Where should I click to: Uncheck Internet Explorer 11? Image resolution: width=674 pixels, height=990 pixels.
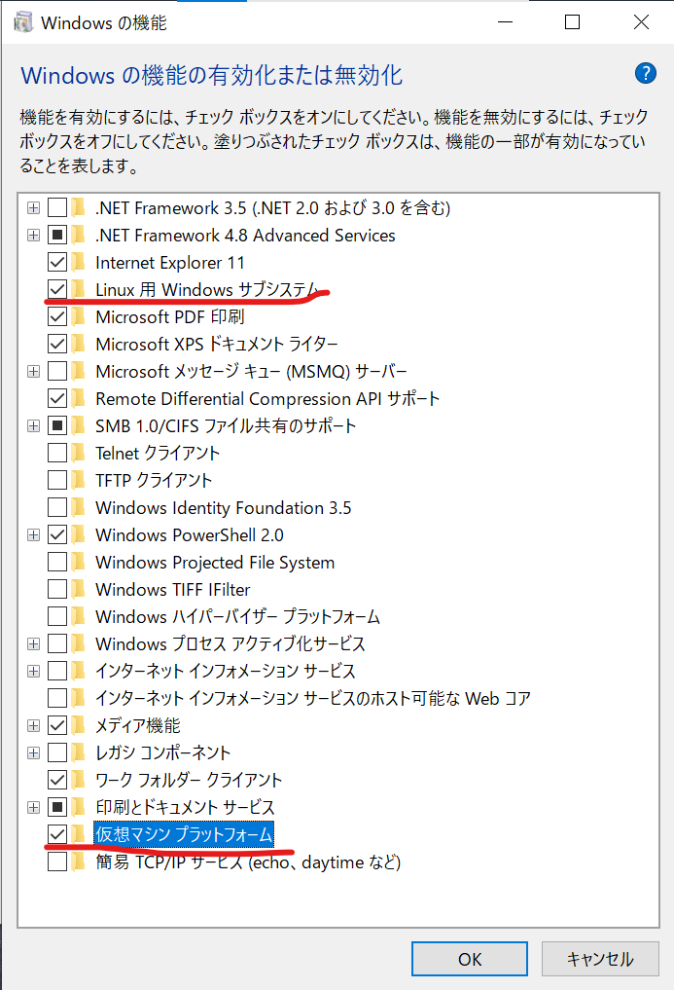coord(57,262)
